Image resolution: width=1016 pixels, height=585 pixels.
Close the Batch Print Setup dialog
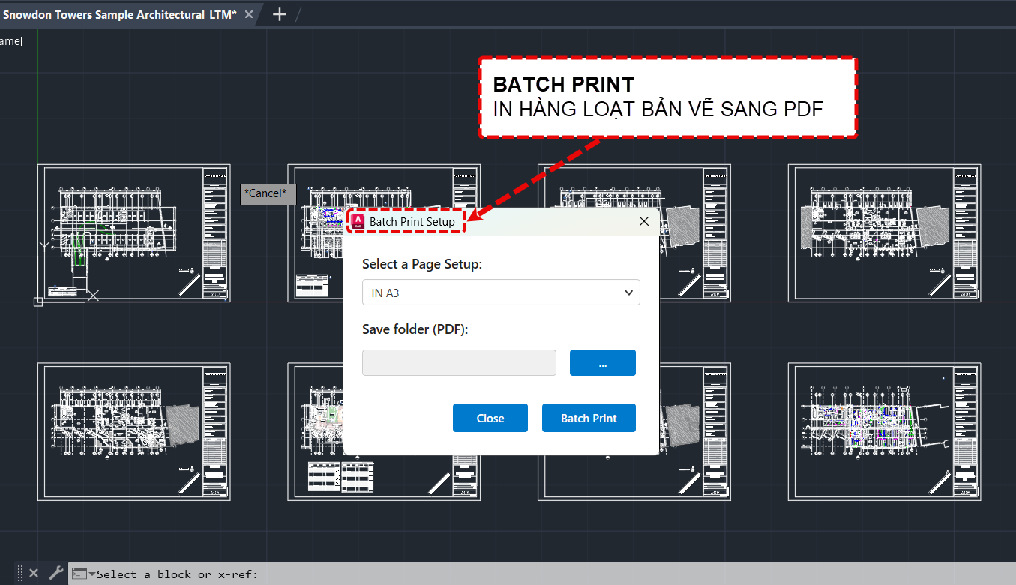[643, 220]
